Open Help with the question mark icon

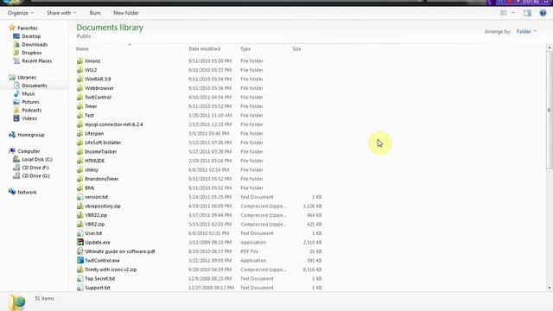543,13
